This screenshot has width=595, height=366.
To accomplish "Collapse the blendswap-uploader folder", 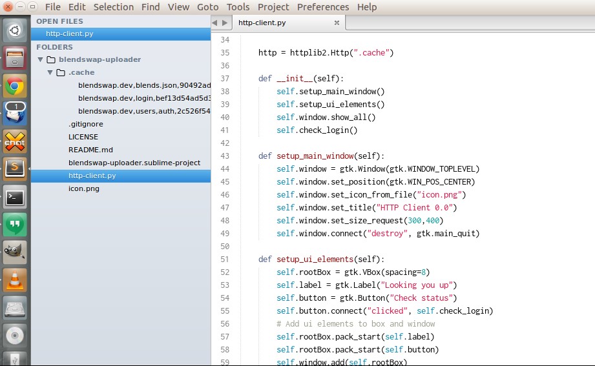I will [41, 59].
